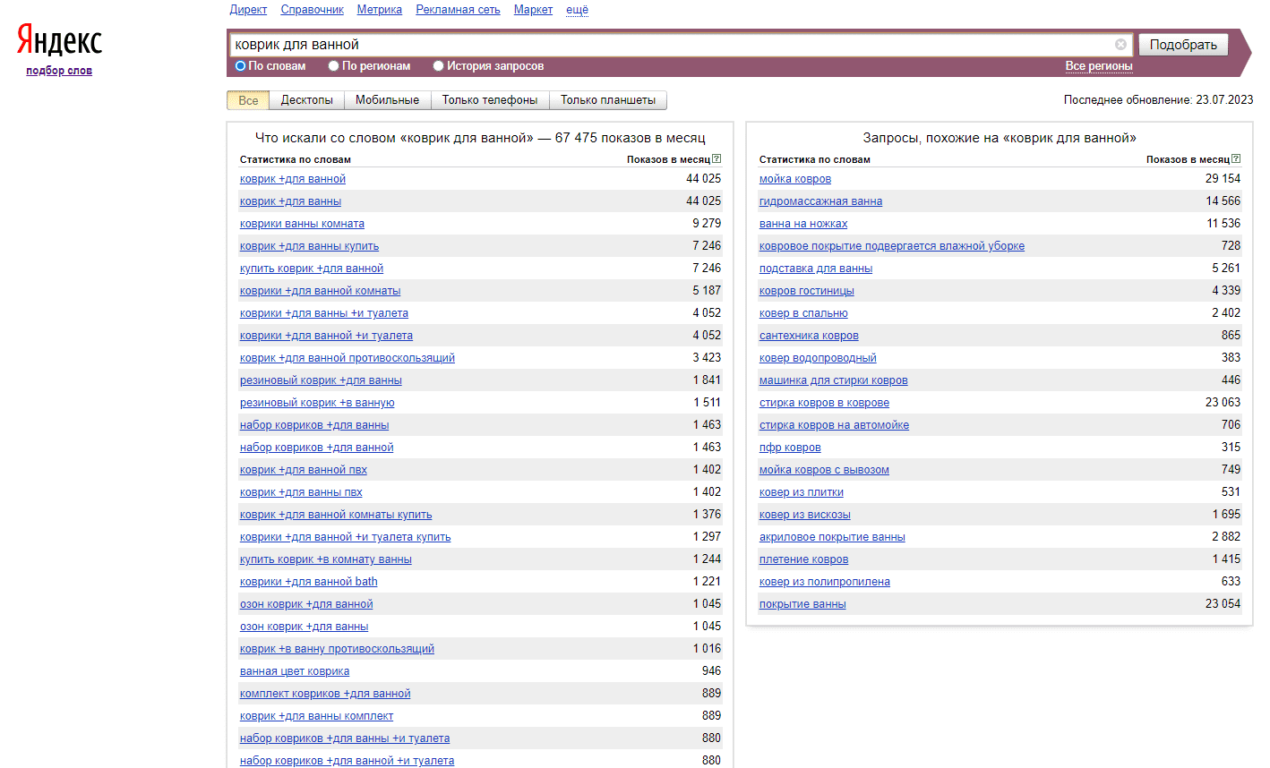Open query 'коврики +для ванной bath'
Image resolution: width=1270 pixels, height=768 pixels.
pyautogui.click(x=309, y=582)
